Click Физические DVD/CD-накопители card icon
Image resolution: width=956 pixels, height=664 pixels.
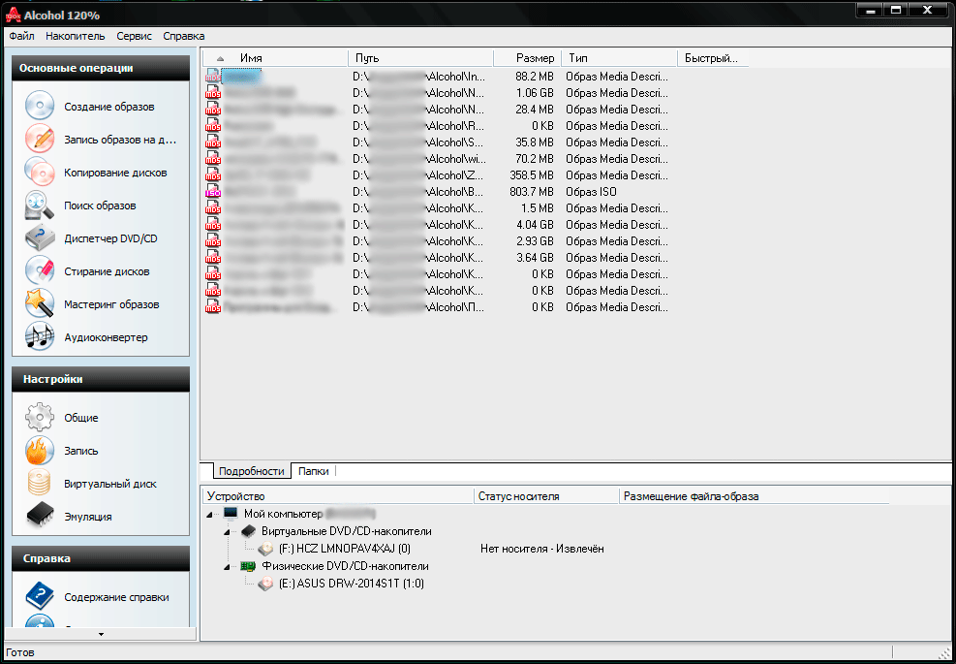pos(249,566)
